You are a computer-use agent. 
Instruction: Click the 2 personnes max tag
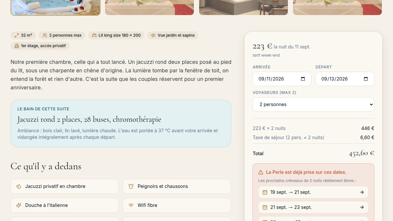[62, 35]
